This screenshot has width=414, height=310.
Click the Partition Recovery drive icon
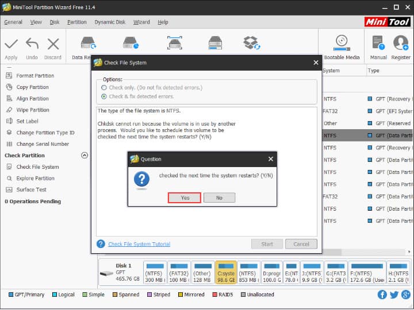point(131,43)
